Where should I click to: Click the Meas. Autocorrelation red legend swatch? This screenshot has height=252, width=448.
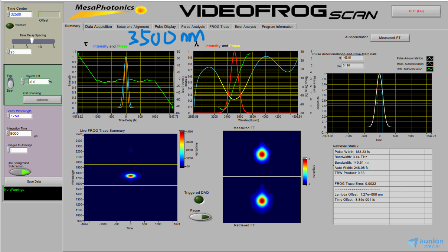(430, 64)
